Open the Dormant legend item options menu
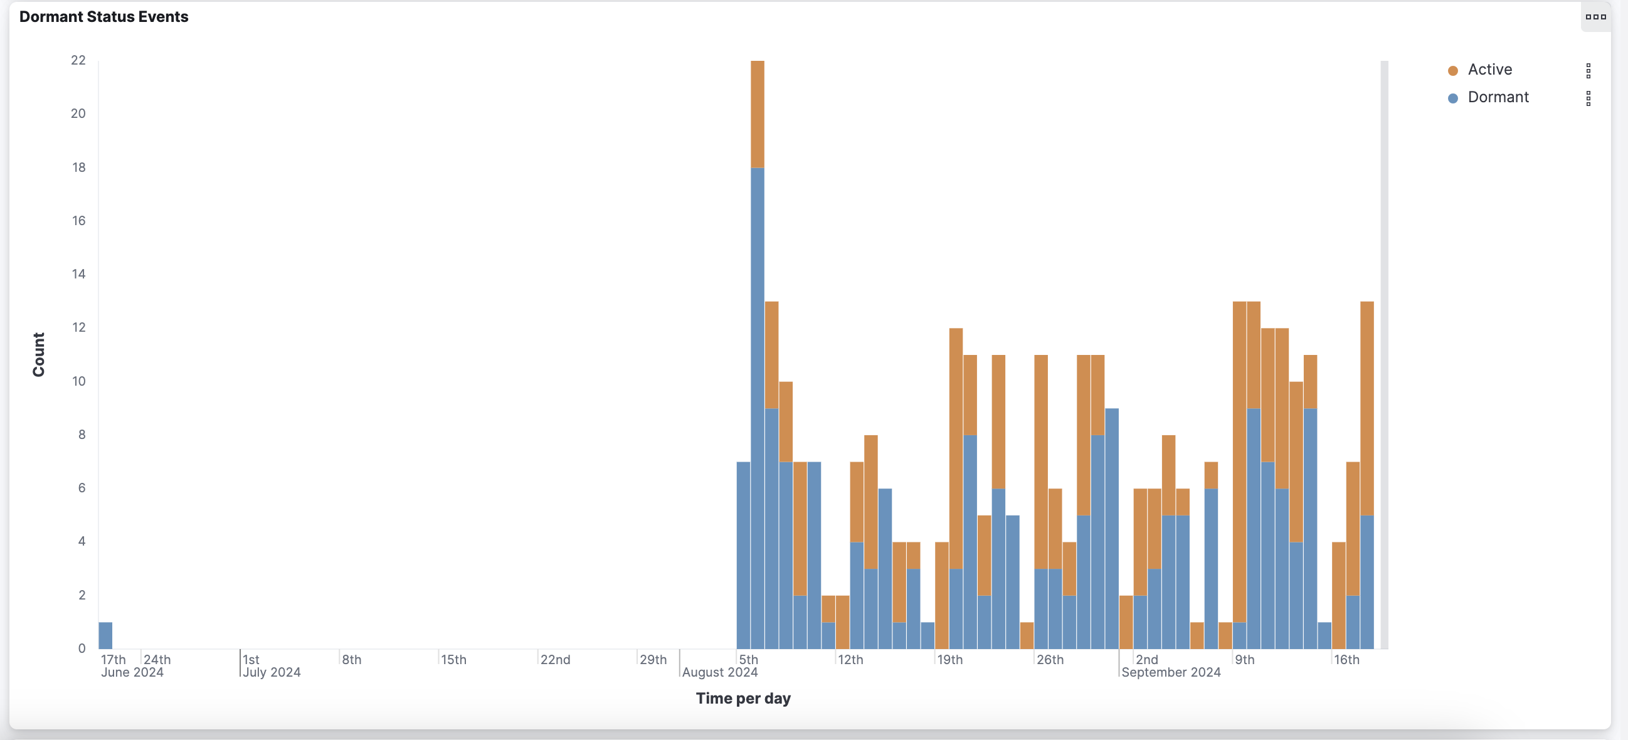 click(x=1588, y=98)
